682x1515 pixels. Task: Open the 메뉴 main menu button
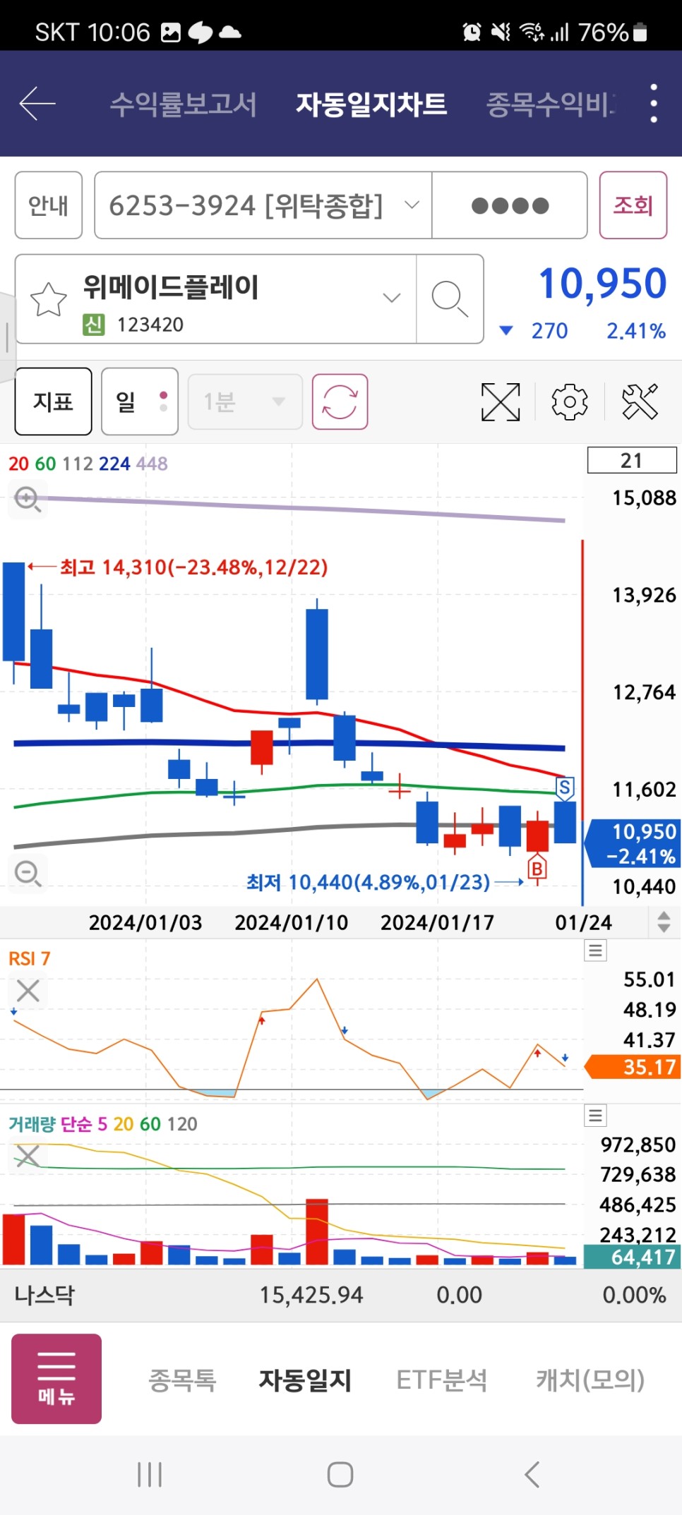pos(56,1378)
